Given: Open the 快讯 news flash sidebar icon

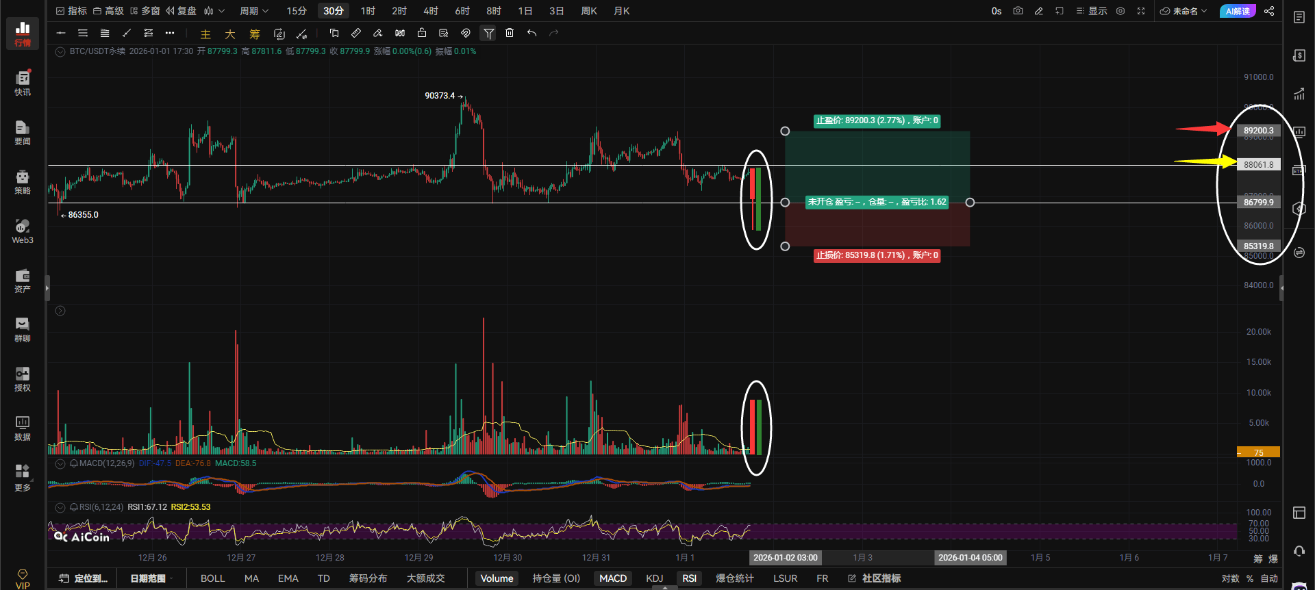Looking at the screenshot, I should point(23,83).
